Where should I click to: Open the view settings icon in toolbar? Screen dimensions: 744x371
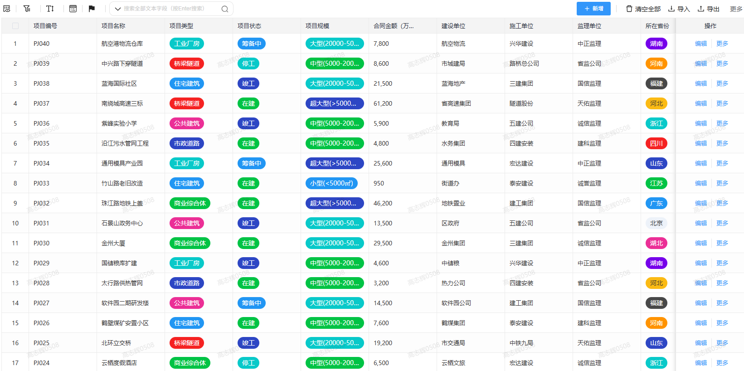coord(7,9)
